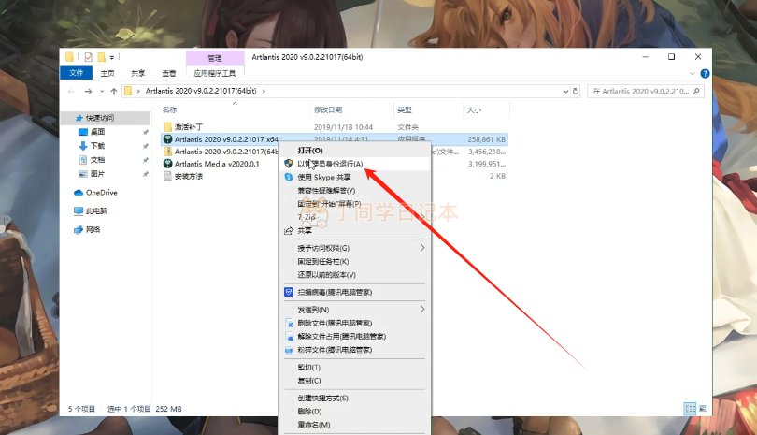Click the Skype icon in context menu

(289, 177)
